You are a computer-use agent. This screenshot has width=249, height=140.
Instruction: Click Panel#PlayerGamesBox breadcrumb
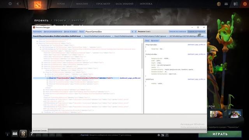57,36
